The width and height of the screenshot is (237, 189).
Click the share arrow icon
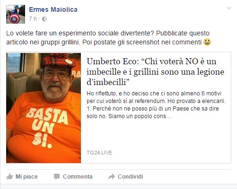tap(112, 177)
